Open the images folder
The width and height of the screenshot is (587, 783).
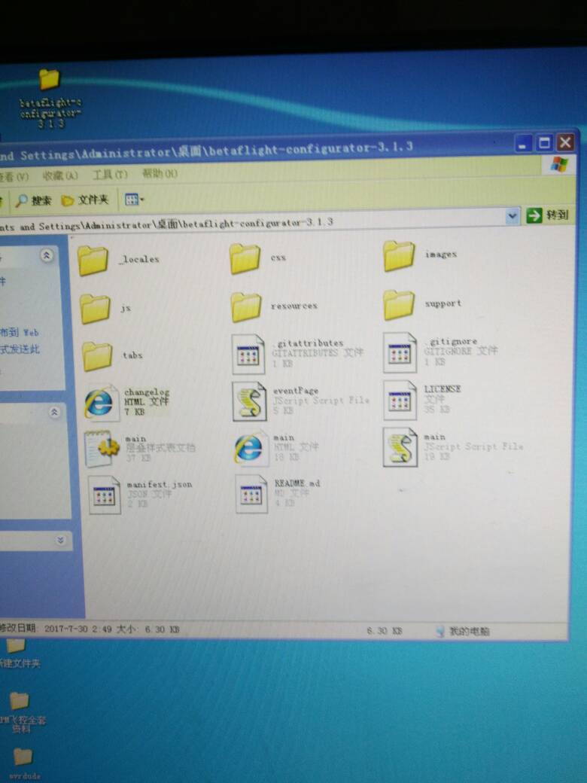399,256
